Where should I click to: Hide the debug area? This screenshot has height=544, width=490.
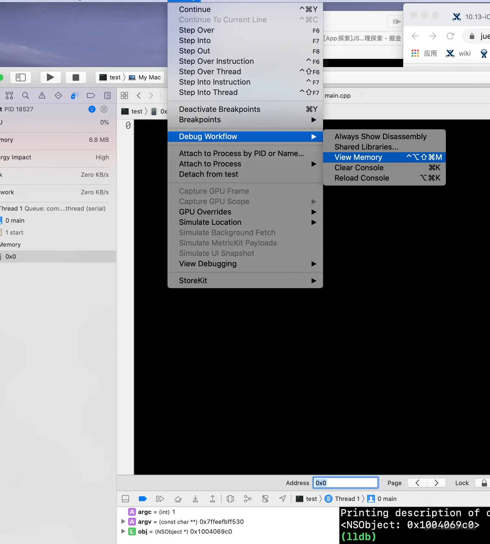(x=125, y=499)
